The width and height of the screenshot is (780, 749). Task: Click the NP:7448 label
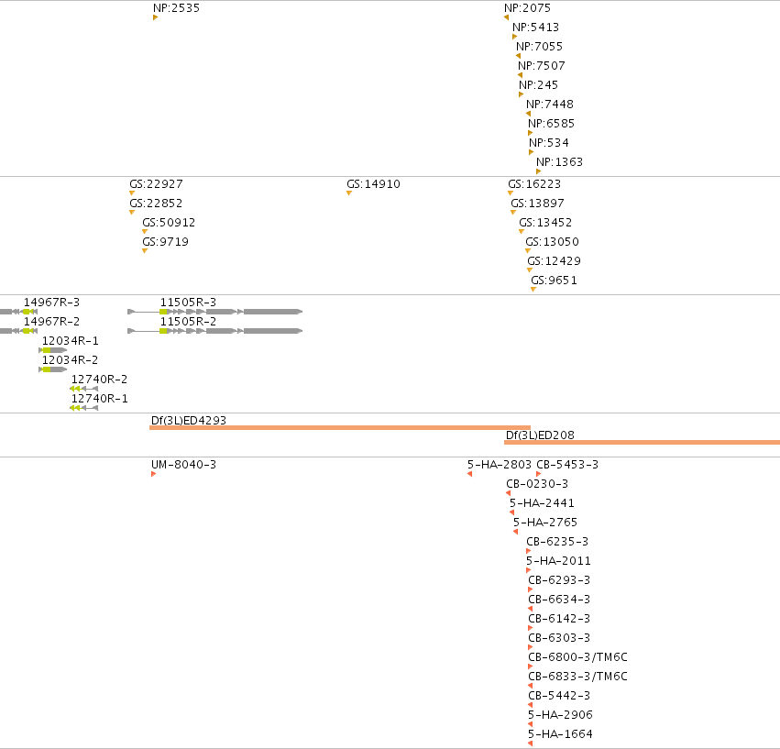click(550, 105)
